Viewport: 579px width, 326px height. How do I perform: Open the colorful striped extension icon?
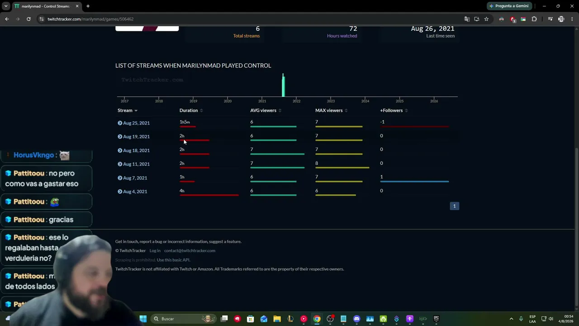tap(523, 19)
